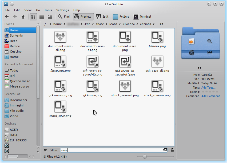Switch to Icons view mode
227x163 pixels.
33,17
